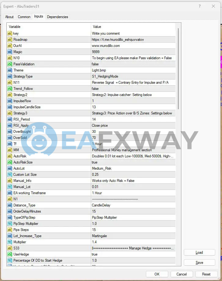Click the Load button
Viewport: 222px width, 281px height.
coord(199,252)
